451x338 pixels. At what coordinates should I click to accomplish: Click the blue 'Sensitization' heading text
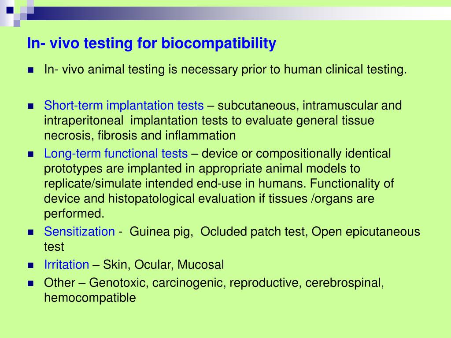pos(79,231)
